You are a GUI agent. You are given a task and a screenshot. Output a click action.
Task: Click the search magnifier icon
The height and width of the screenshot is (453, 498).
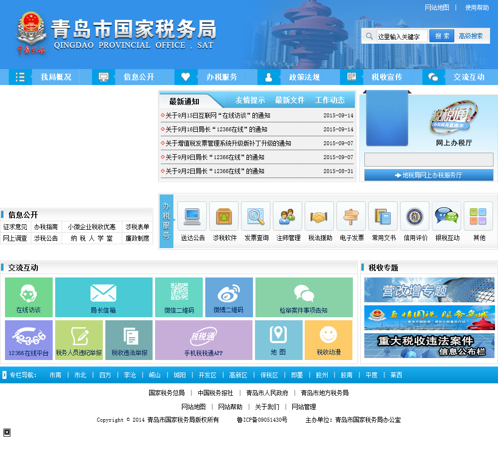click(369, 36)
